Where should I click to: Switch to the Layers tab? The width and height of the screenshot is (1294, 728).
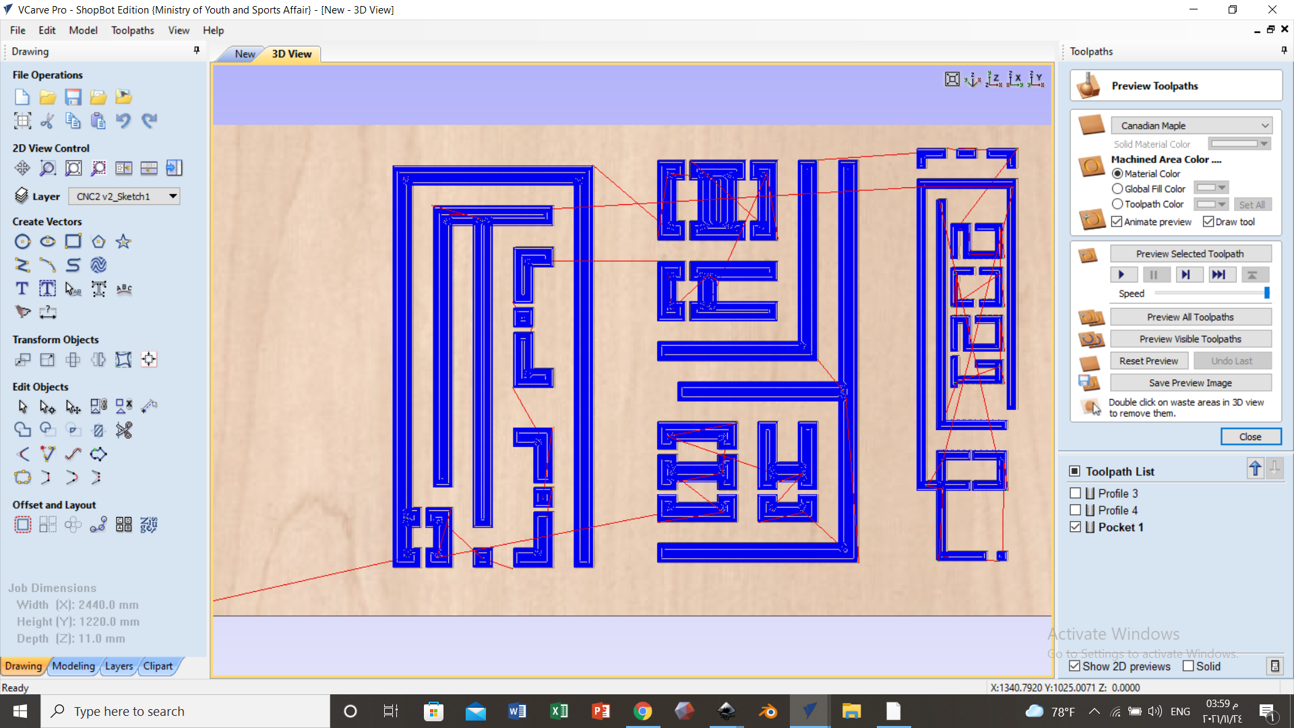click(x=119, y=666)
